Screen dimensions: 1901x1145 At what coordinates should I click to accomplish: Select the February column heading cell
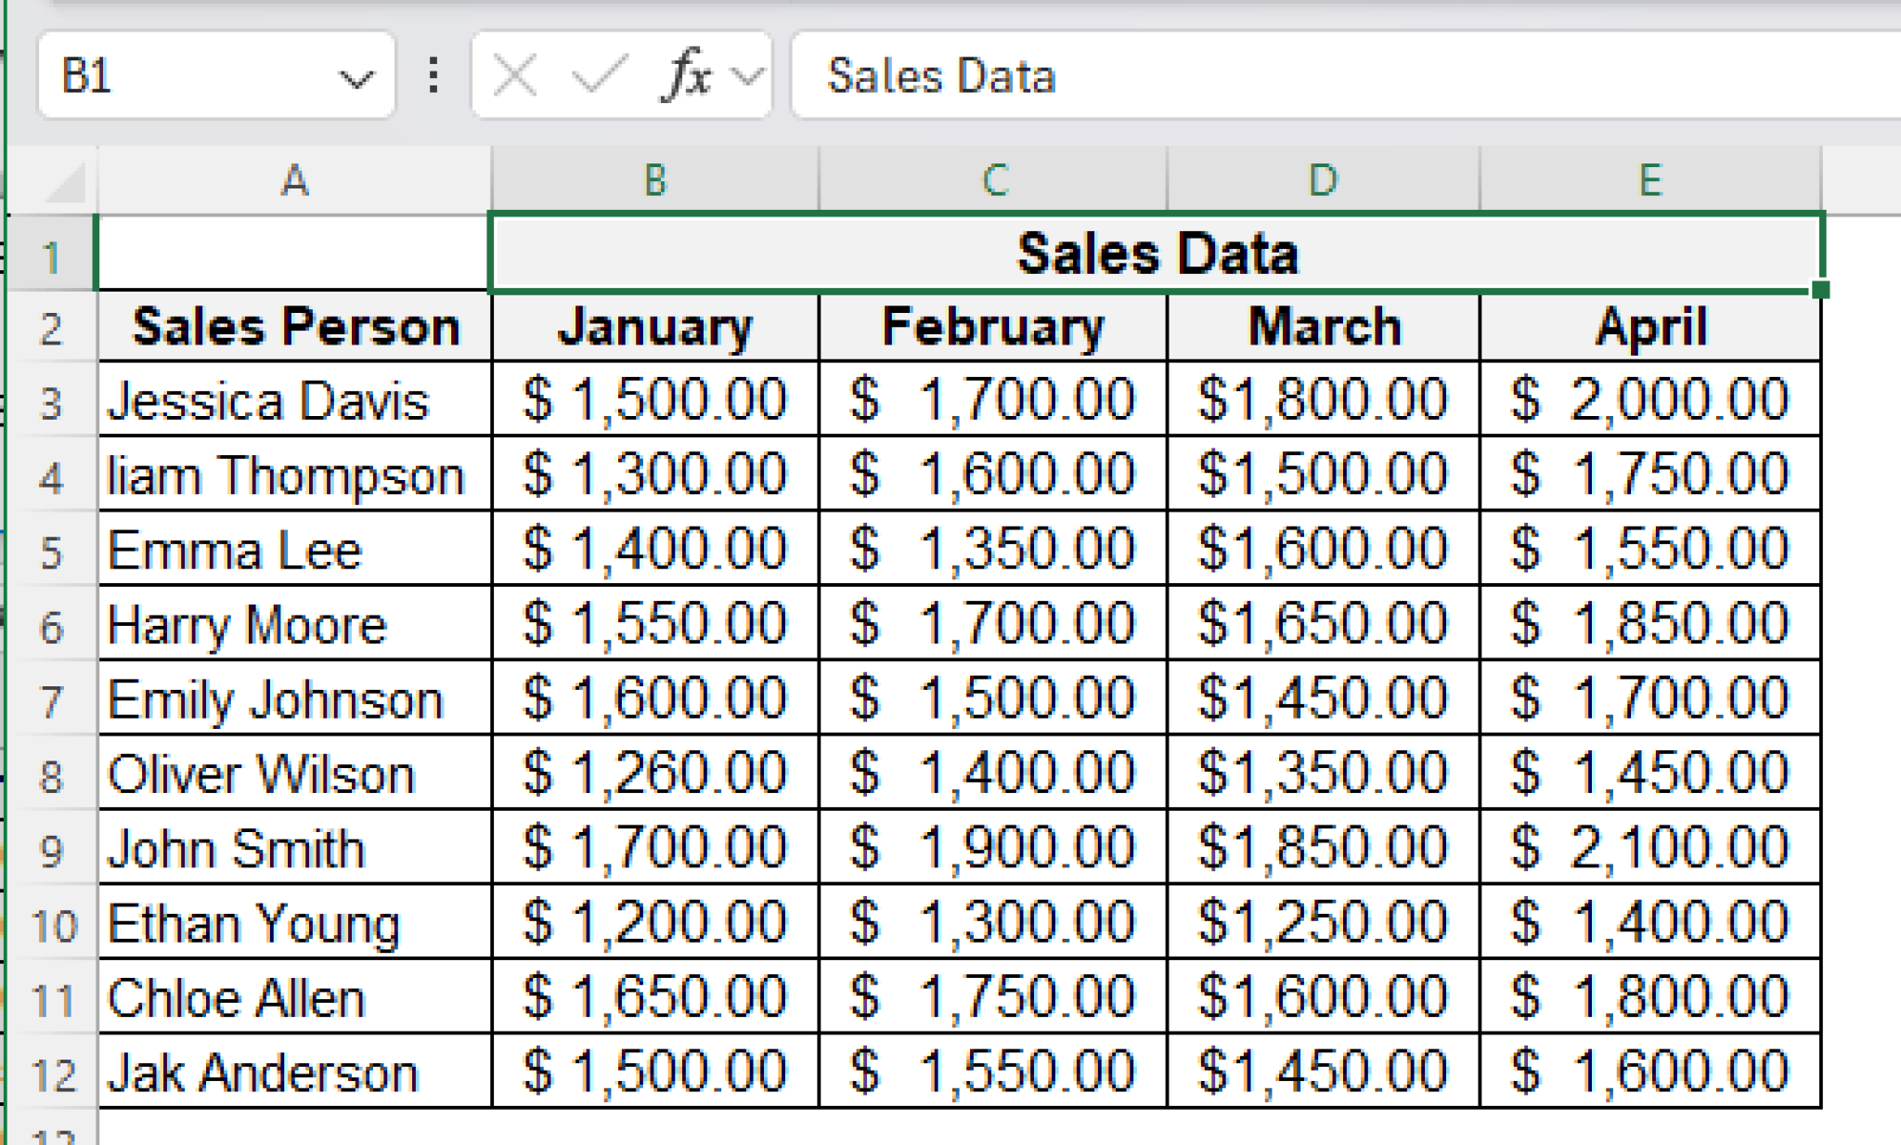(992, 327)
